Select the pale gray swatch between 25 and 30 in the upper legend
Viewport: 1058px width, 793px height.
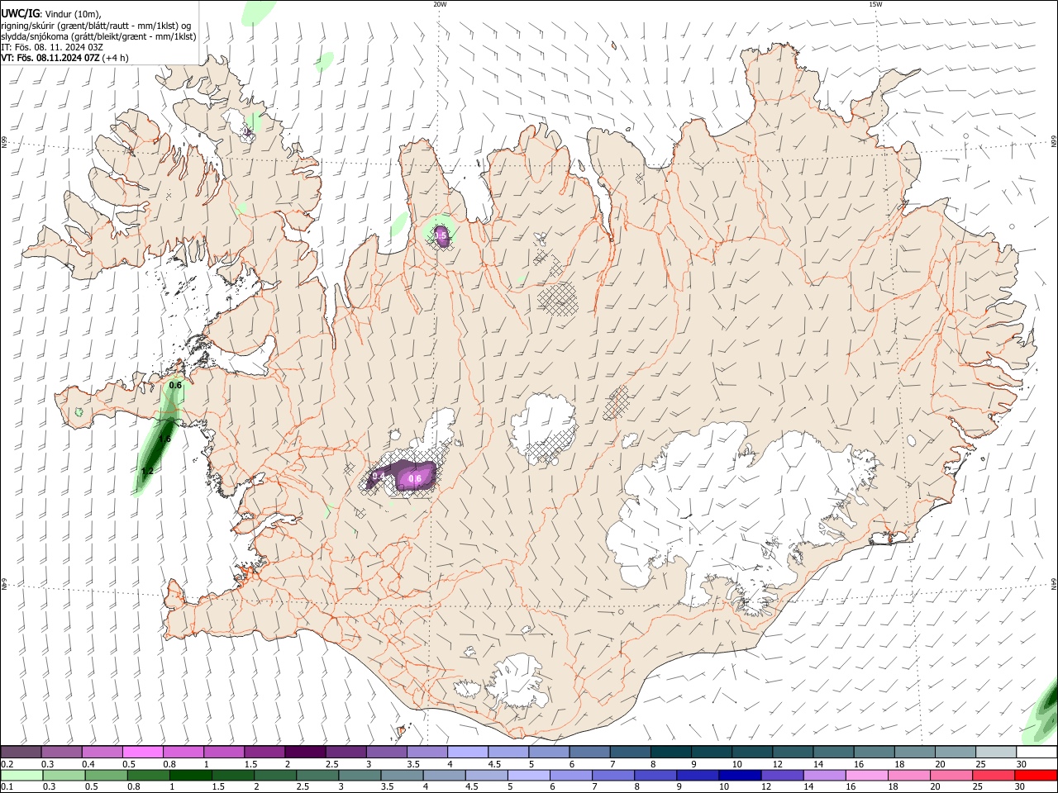click(995, 753)
